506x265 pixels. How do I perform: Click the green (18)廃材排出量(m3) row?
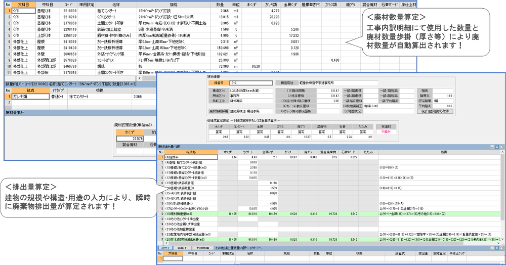click(x=187, y=214)
